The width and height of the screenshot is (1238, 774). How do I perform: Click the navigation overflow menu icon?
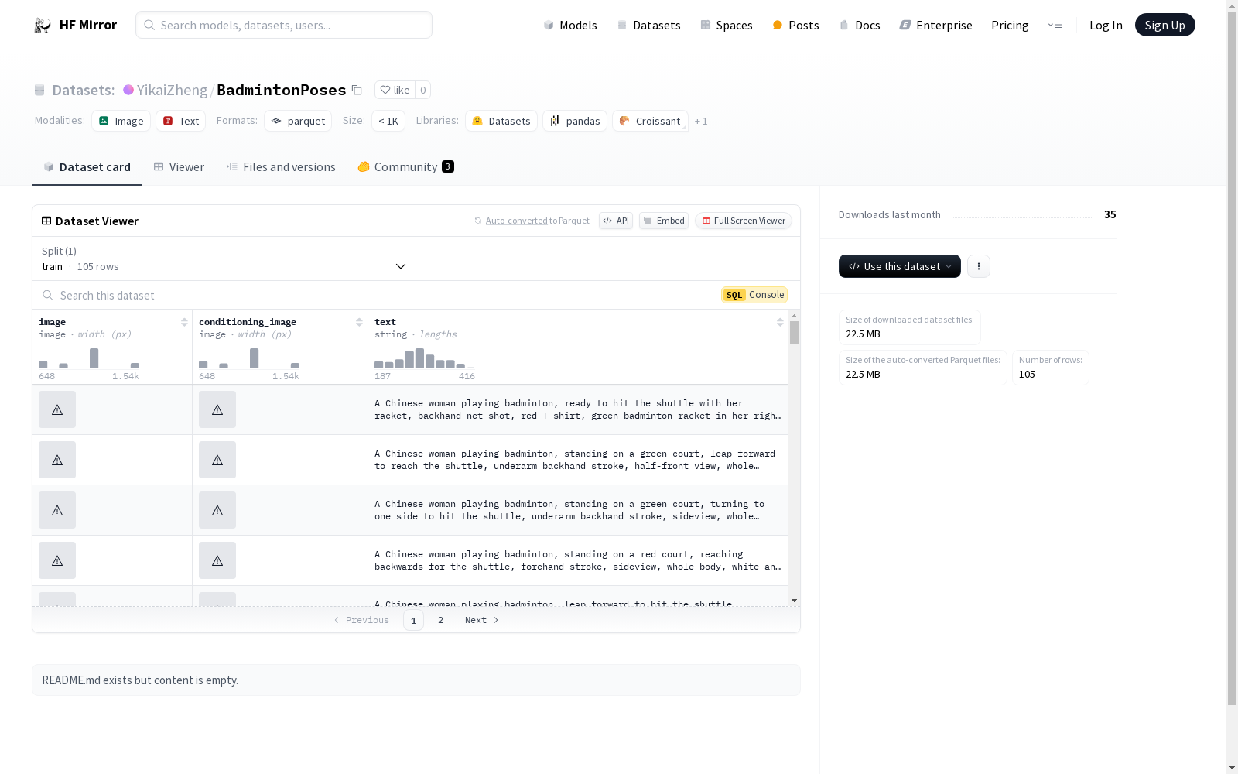pyautogui.click(x=1055, y=25)
